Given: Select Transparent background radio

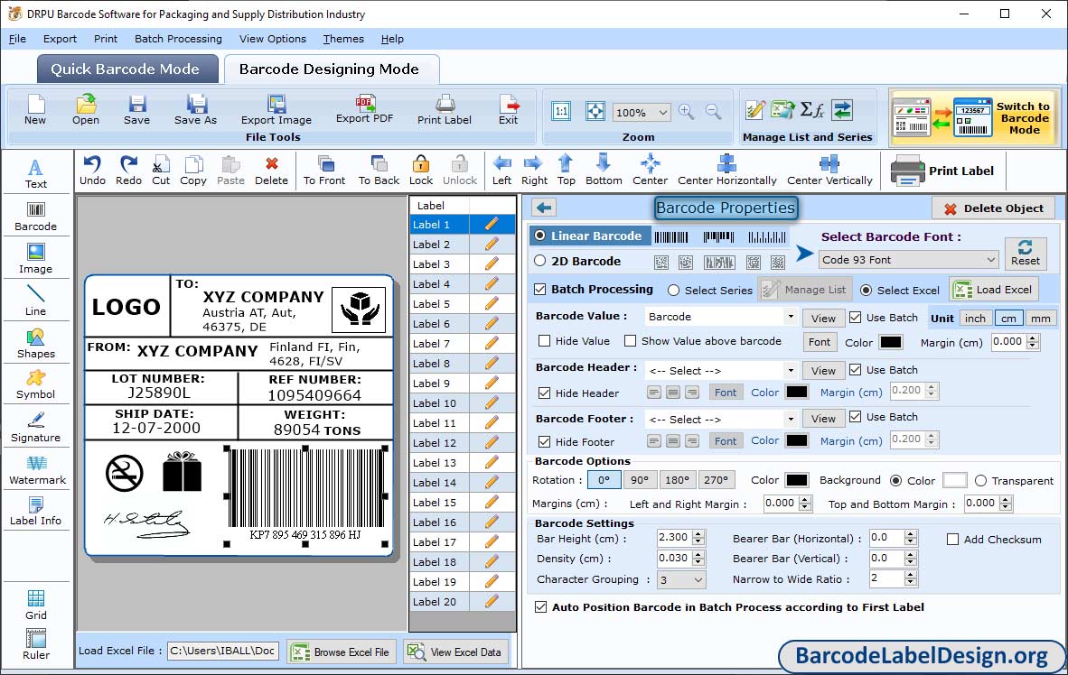Looking at the screenshot, I should pyautogui.click(x=981, y=481).
